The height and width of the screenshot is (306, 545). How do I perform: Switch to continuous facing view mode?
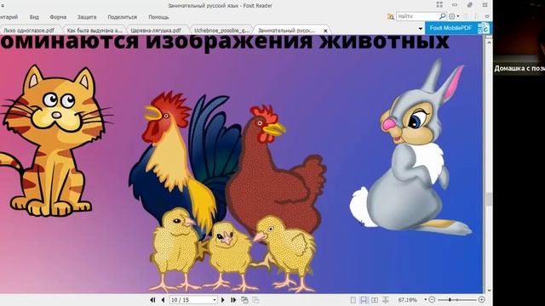pos(386,300)
